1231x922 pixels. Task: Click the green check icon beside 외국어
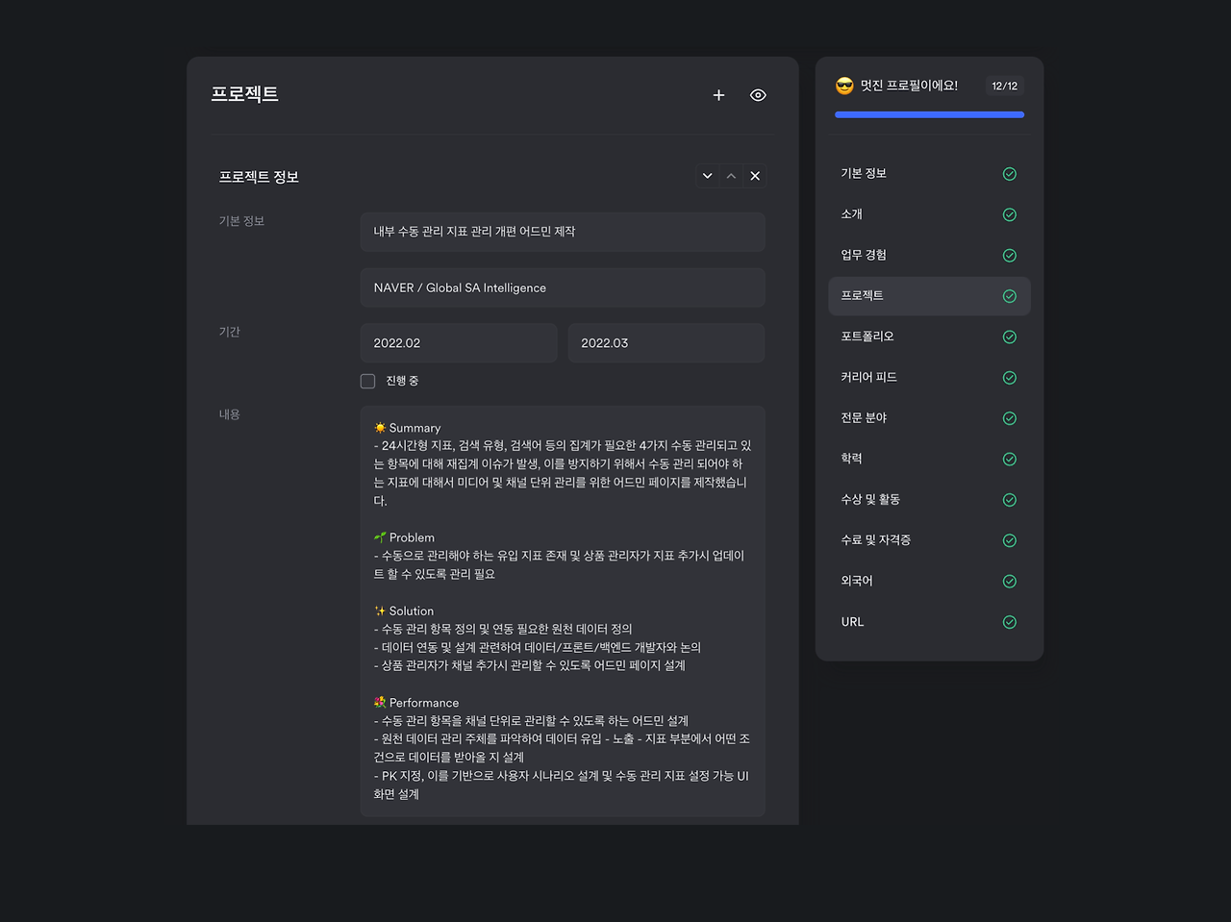tap(1010, 581)
